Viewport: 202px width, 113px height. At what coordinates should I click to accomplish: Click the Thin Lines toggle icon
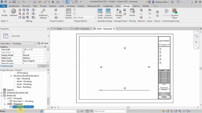coord(67,2)
